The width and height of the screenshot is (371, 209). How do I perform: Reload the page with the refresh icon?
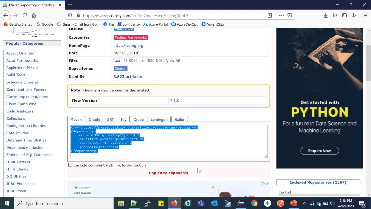25,16
